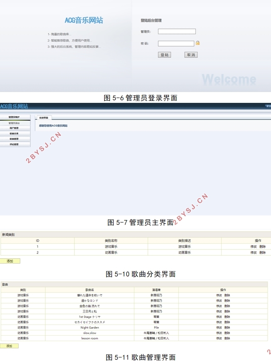Click 类别描述 column header
Viewport: 271px width, 364px height.
pyautogui.click(x=185, y=241)
